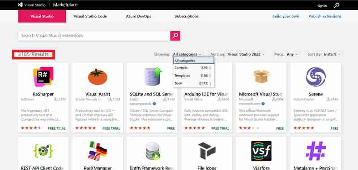Viewport: 358px width, 170px height.
Task: Open the Sort By Installs dropdown
Action: click(x=332, y=54)
